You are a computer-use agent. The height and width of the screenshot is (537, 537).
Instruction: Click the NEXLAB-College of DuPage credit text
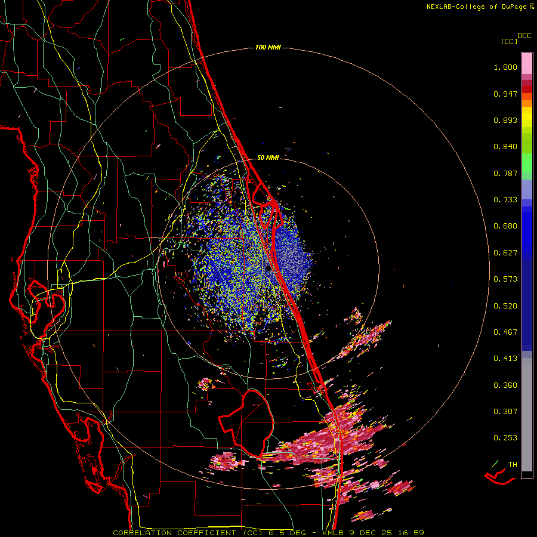(480, 7)
